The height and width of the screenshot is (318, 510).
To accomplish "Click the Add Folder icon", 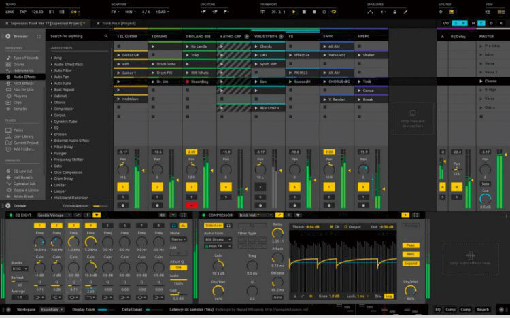I will click(x=7, y=148).
